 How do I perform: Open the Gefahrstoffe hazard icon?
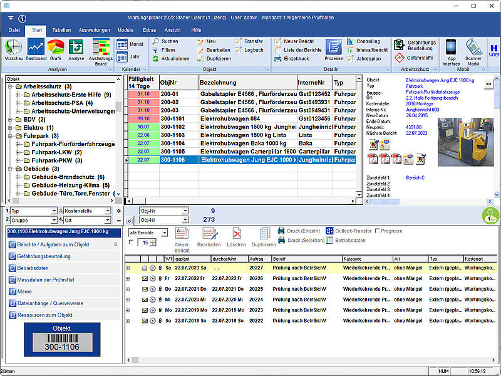point(400,58)
